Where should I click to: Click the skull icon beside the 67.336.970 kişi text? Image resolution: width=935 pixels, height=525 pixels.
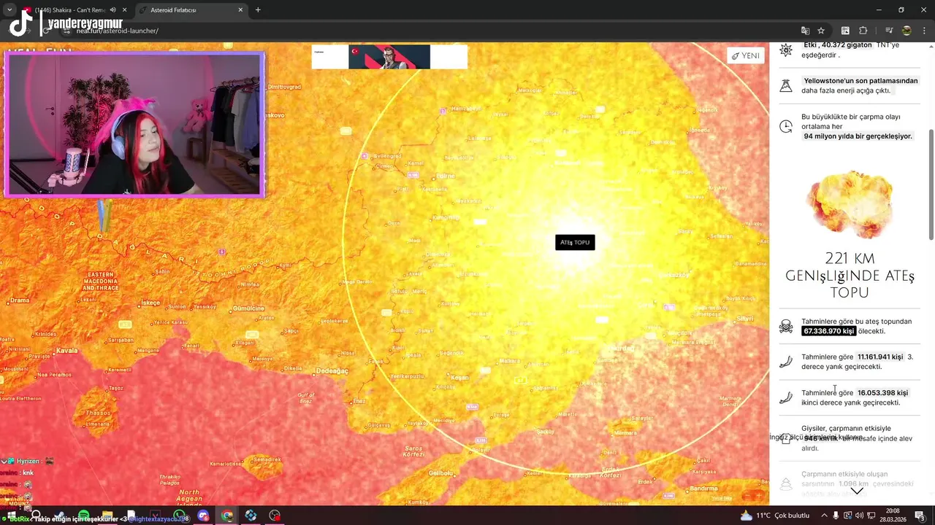(x=786, y=326)
